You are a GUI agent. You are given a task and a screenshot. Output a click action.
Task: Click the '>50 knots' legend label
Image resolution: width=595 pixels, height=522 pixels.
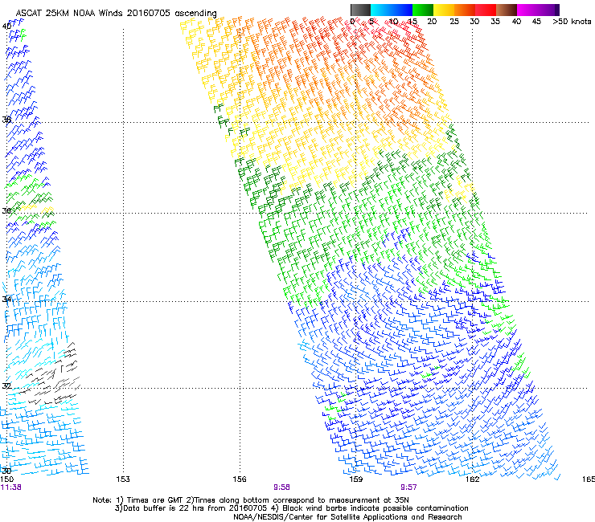[x=572, y=22]
